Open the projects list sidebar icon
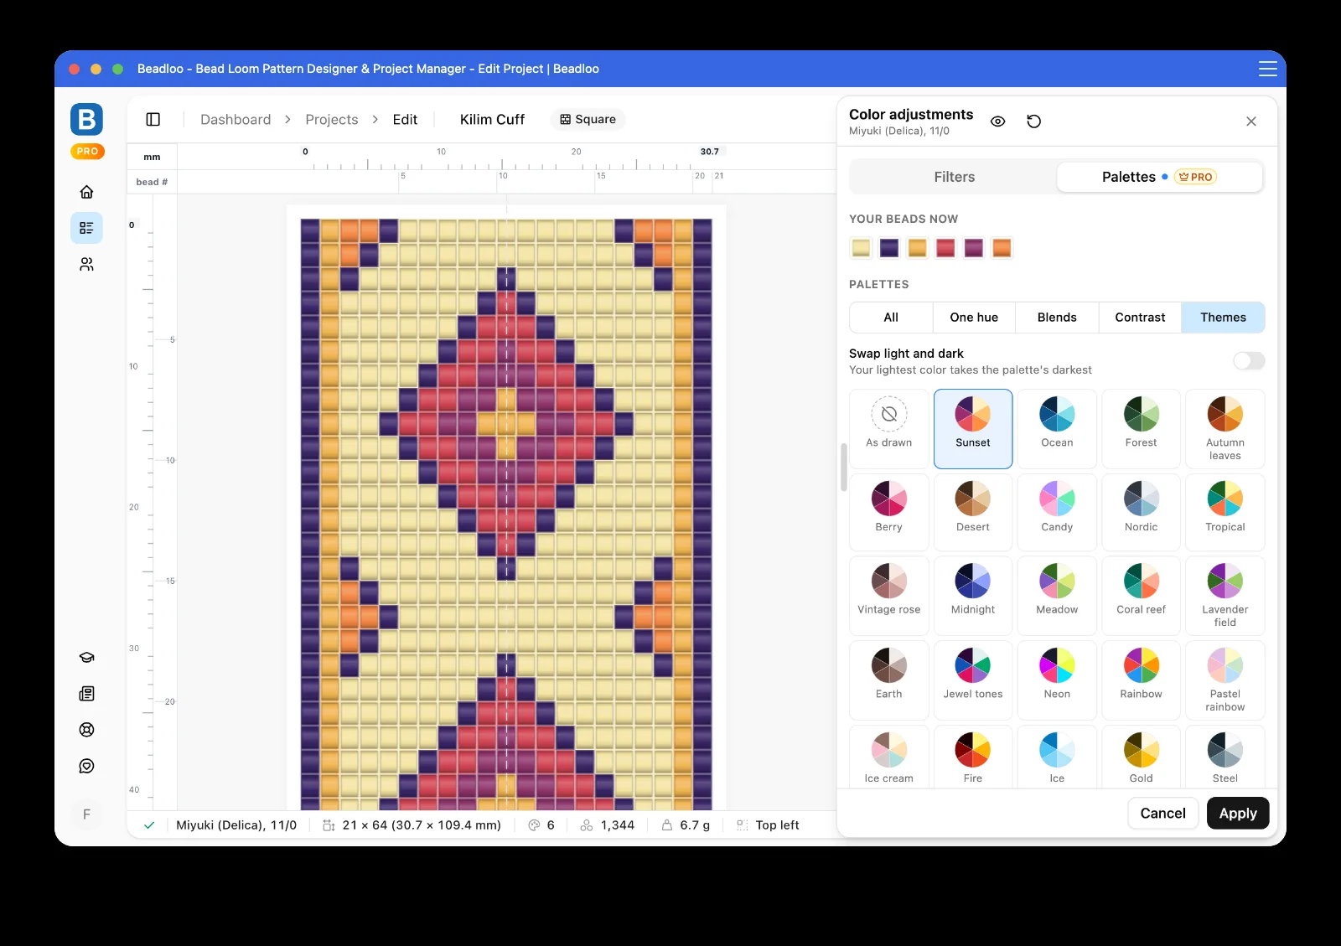 [86, 228]
